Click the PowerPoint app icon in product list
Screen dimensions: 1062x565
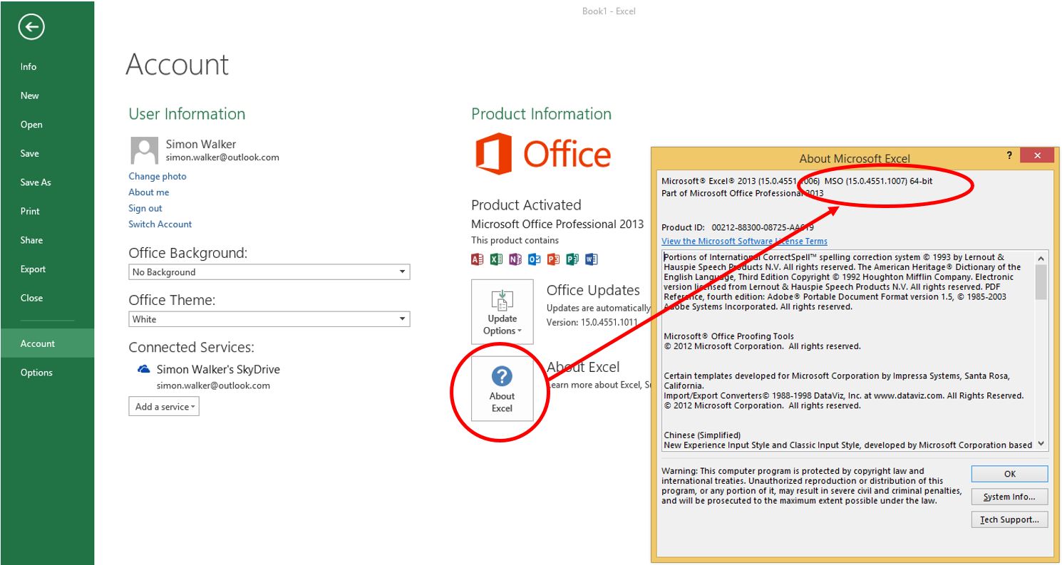[x=553, y=259]
